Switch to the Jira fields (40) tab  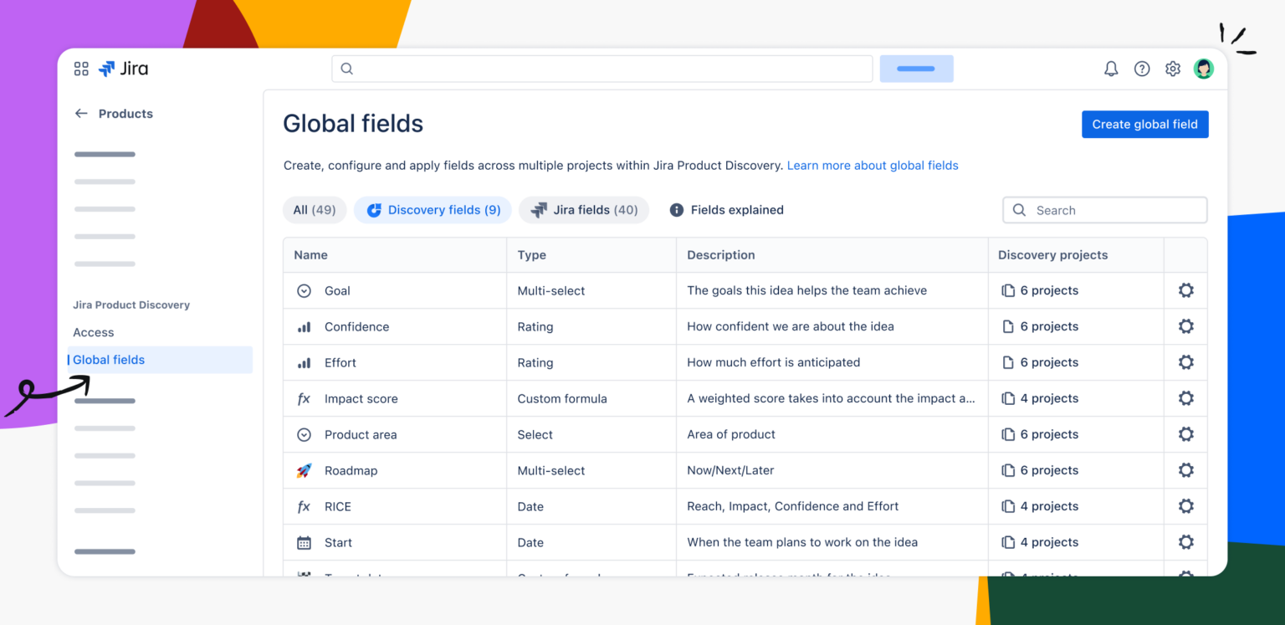[584, 210]
